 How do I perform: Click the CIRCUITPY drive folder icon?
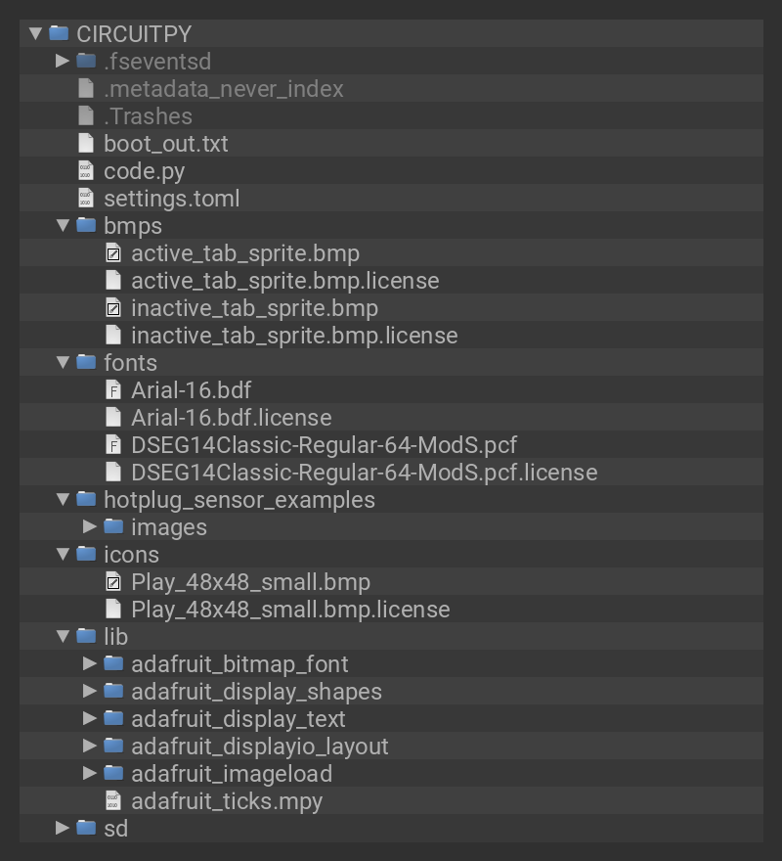[59, 34]
